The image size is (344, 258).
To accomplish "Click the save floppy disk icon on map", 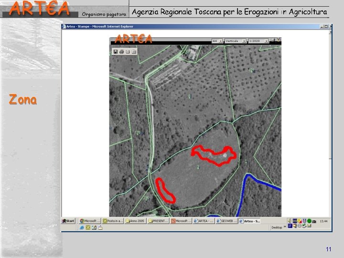I will [116, 52].
